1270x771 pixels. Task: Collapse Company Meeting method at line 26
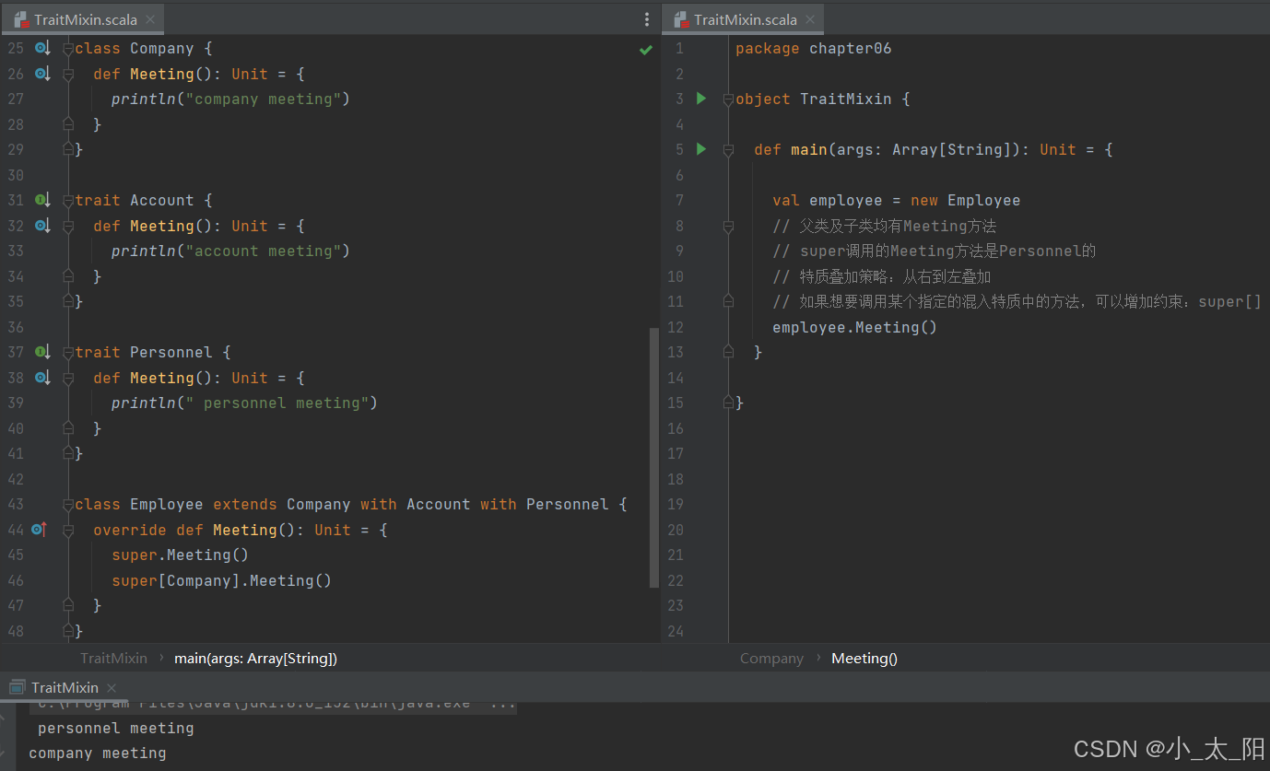68,74
